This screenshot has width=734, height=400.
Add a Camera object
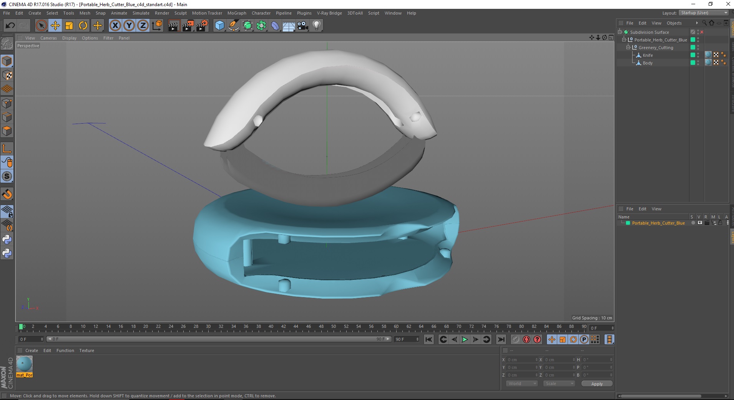303,26
